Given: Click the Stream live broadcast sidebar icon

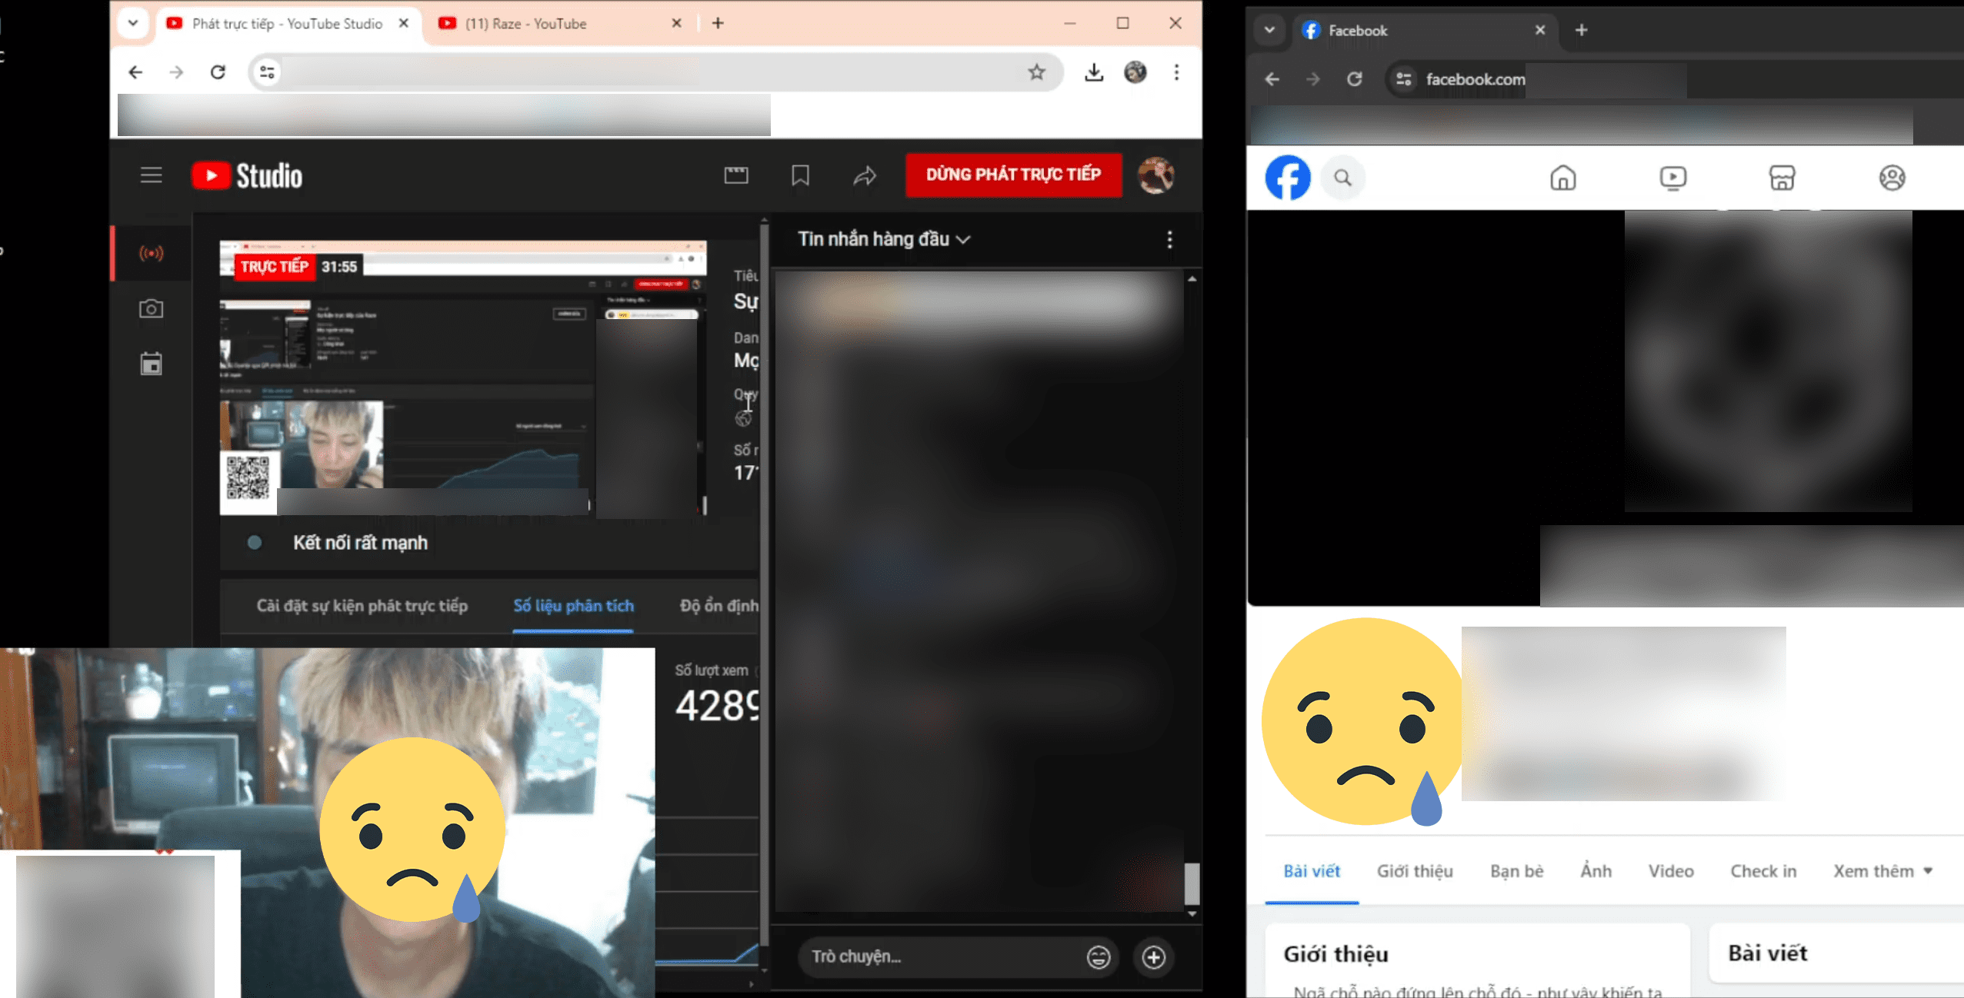Looking at the screenshot, I should [x=152, y=253].
